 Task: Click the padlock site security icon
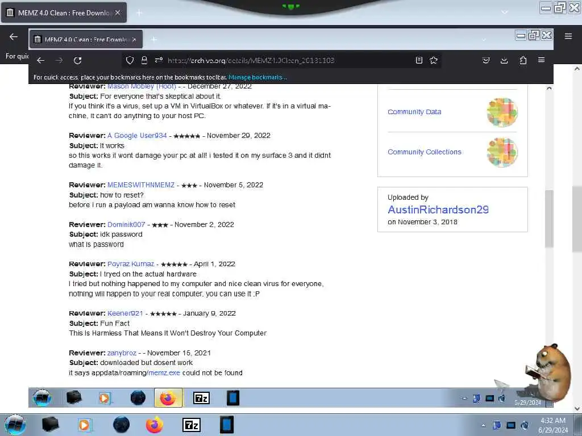point(144,60)
